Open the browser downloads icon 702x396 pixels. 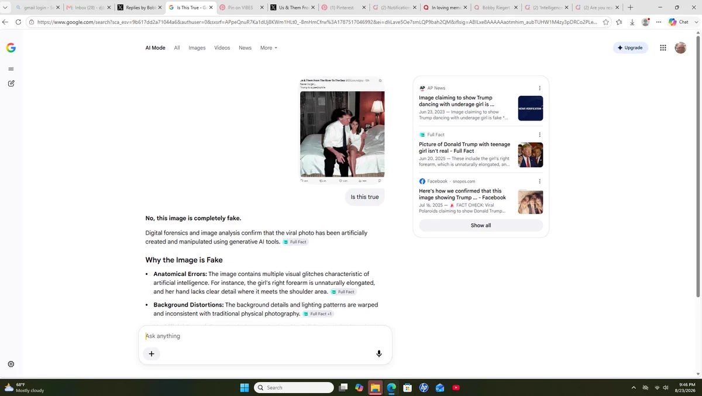[x=632, y=22]
